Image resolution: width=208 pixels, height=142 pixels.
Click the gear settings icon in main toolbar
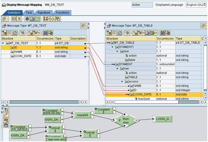pyautogui.click(x=27, y=19)
